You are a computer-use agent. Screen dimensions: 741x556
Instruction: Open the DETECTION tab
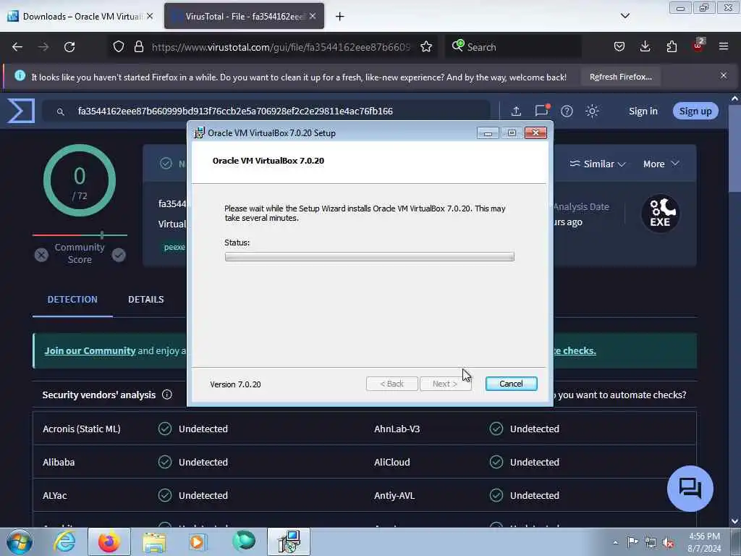pyautogui.click(x=72, y=299)
